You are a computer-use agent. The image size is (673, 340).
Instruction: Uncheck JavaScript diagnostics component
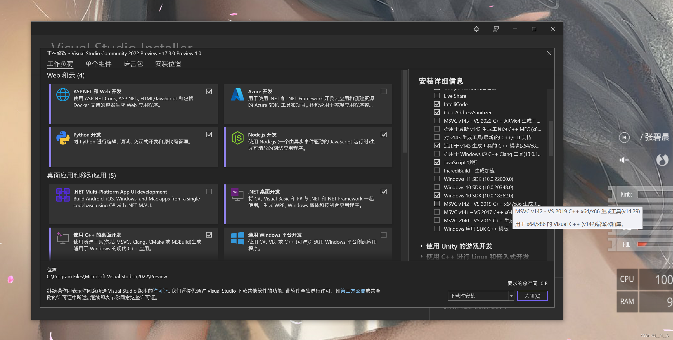tap(437, 162)
